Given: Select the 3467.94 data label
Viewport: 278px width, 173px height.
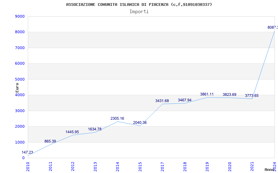Looking at the screenshot, I should pos(185,100).
